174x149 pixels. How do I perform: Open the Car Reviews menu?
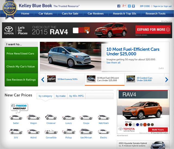[x=95, y=14]
